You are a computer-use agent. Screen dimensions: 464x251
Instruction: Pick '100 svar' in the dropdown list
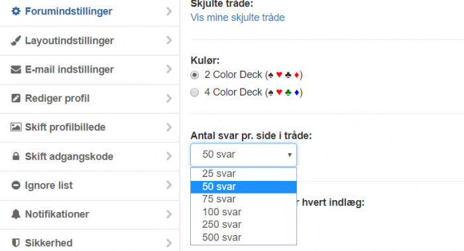coord(243,212)
